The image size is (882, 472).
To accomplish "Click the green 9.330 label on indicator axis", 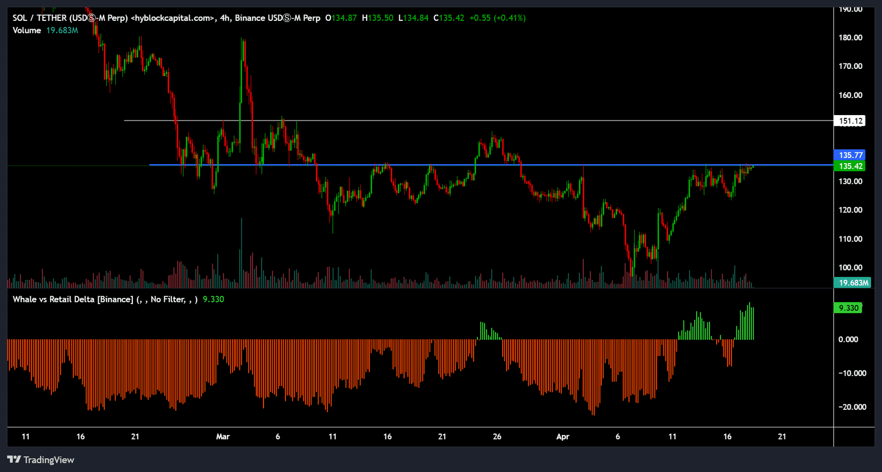I will coord(848,308).
